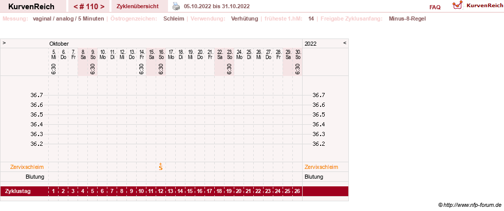This screenshot has height=211, width=504.
Task: Click the Minus-8-Regel value
Action: (x=407, y=18)
